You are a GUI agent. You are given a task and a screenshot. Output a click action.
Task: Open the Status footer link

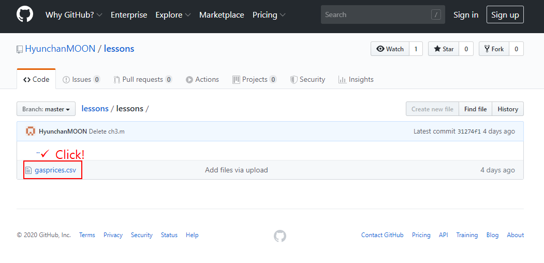click(169, 235)
